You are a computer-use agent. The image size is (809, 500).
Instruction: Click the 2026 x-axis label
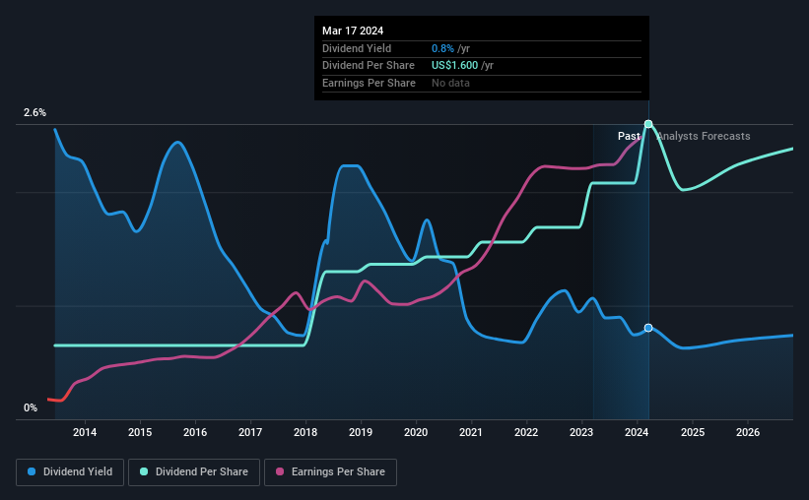click(748, 432)
